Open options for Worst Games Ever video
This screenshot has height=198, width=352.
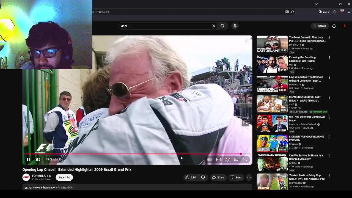coord(329,117)
